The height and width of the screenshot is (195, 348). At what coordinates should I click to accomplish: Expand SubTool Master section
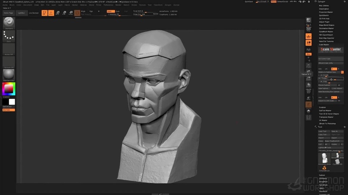(325, 111)
